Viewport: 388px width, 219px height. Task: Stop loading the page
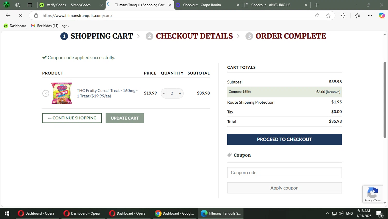pos(21,16)
